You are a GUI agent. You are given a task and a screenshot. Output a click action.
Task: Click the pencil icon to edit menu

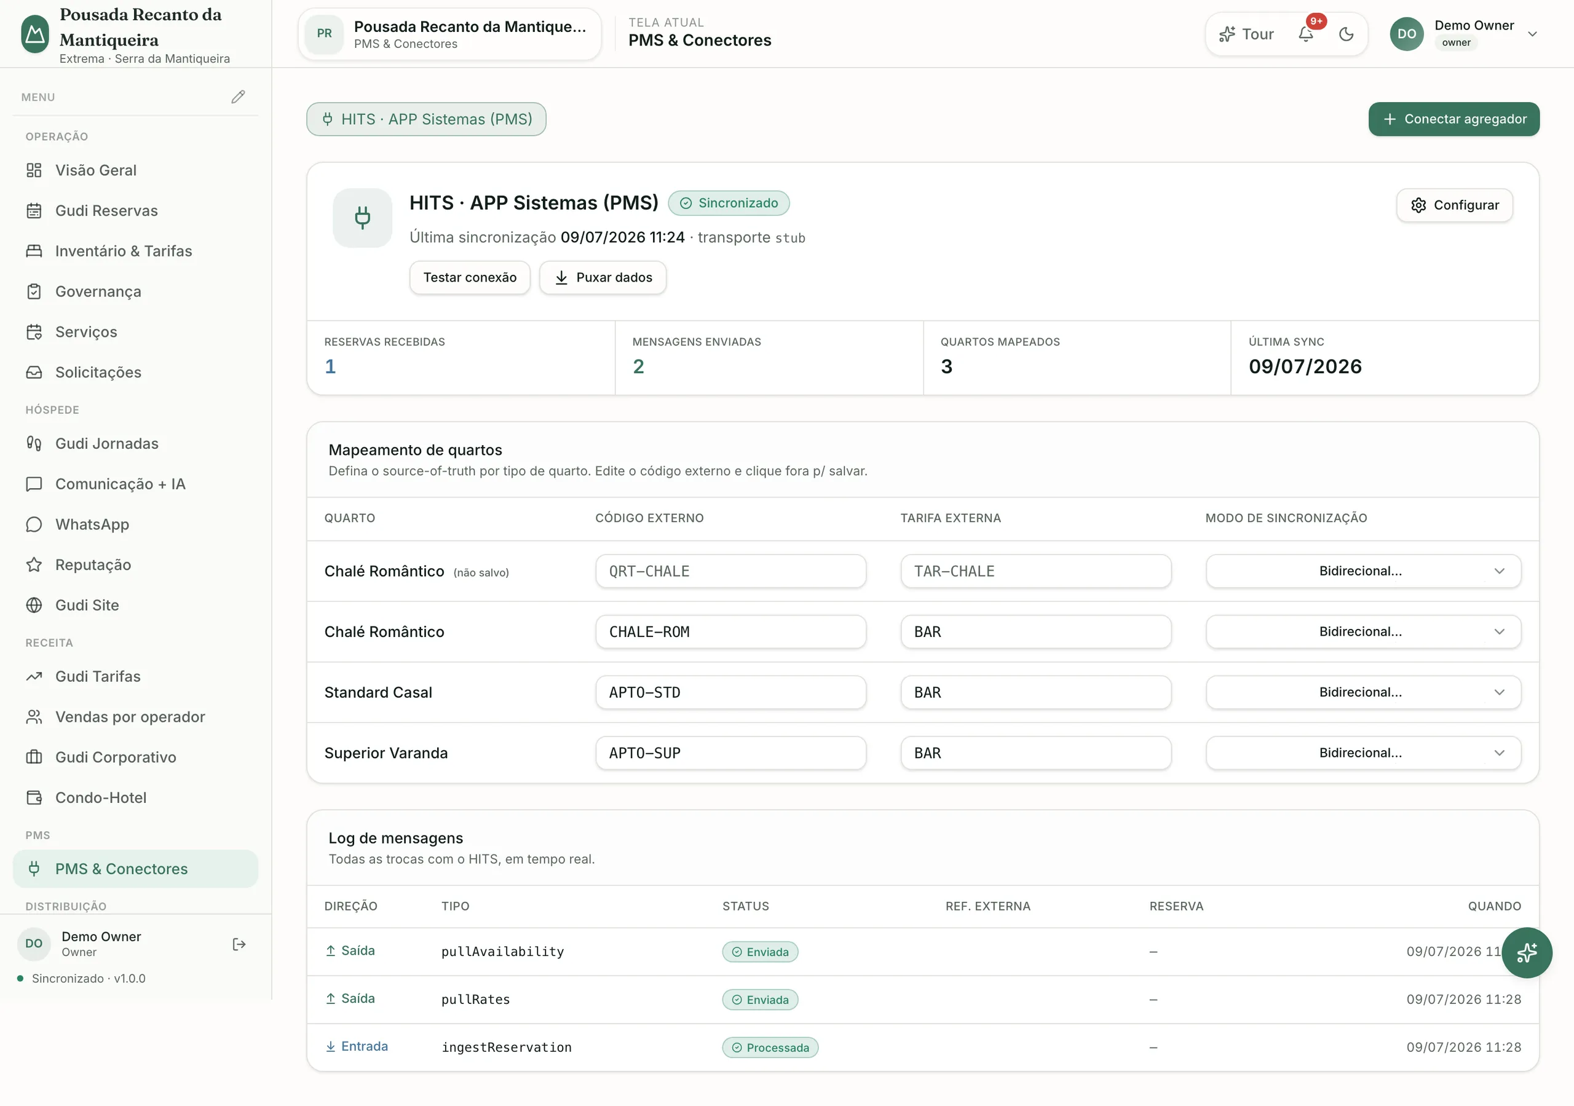(x=238, y=97)
